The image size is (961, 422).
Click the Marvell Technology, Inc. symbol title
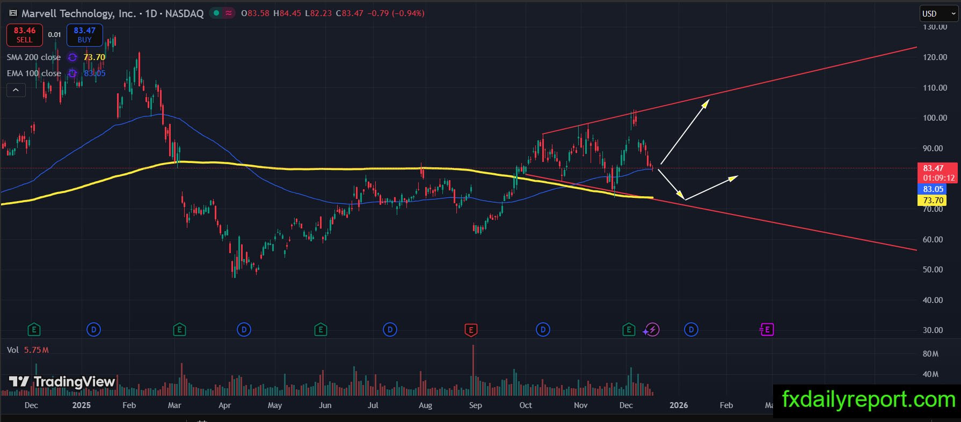(79, 13)
